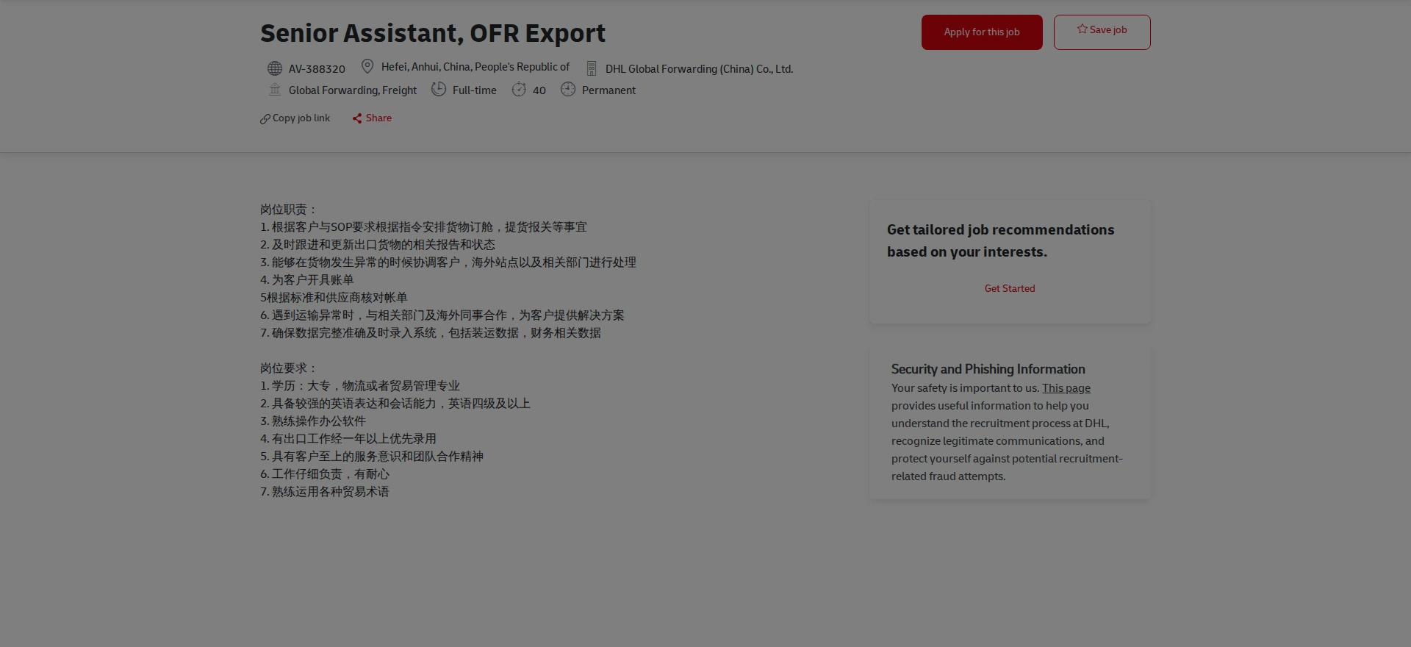The height and width of the screenshot is (647, 1411).
Task: Click the building icon beside DHL Global Forwarding
Action: coord(592,68)
